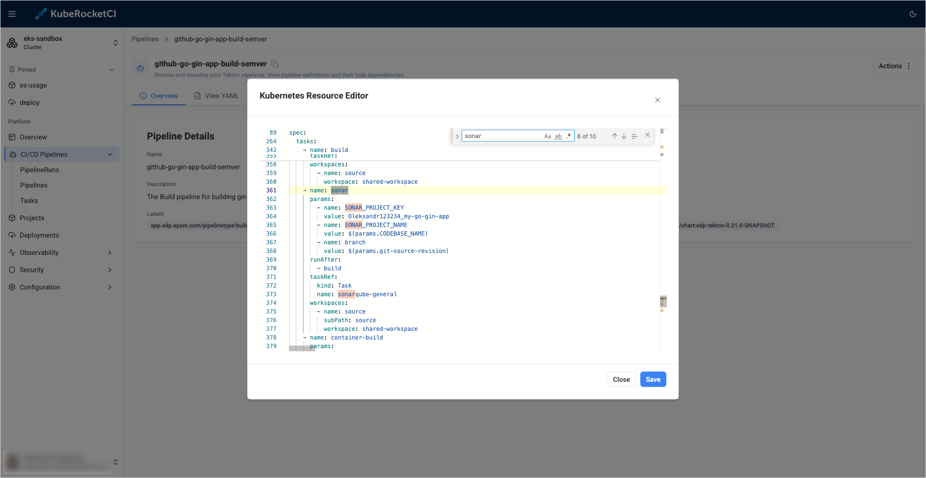Expand the search replace panel chevron
The image size is (926, 478).
(456, 136)
